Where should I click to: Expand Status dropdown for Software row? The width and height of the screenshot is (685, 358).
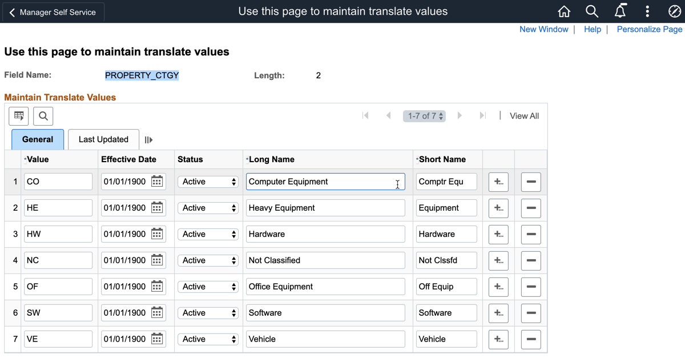[x=208, y=313]
